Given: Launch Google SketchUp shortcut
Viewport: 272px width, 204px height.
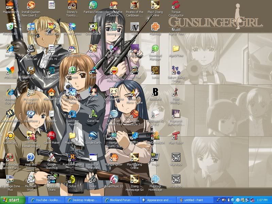Looking at the screenshot, I should (x=52, y=157).
